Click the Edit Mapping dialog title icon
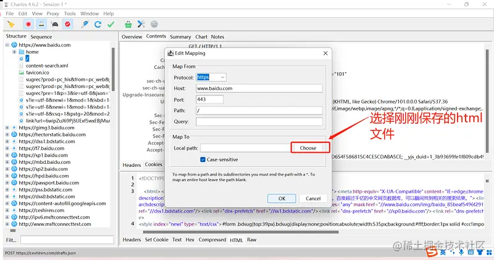This screenshot has width=494, height=260. pyautogui.click(x=170, y=53)
